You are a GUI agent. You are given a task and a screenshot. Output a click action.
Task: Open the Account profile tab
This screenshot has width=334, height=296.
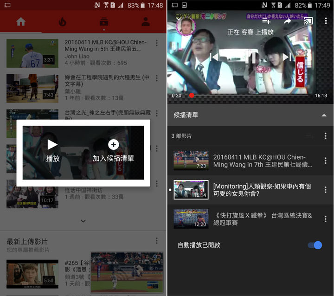click(146, 22)
